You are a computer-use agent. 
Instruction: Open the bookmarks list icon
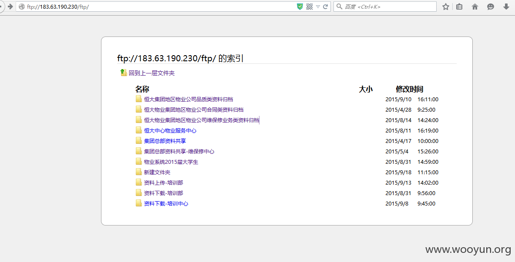pos(459,7)
